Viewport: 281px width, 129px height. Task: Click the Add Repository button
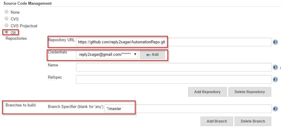coord(207,92)
